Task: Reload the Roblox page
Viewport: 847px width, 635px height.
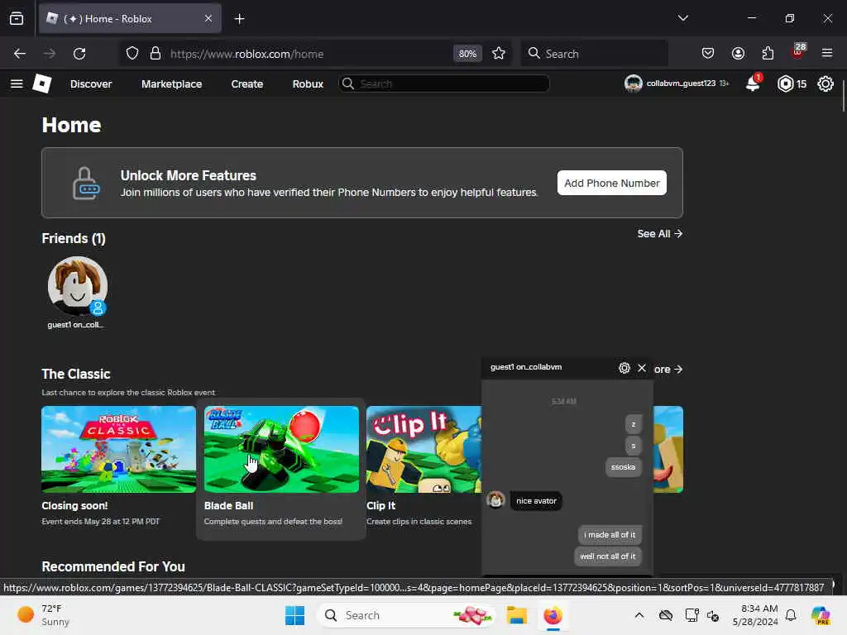Action: [x=79, y=54]
